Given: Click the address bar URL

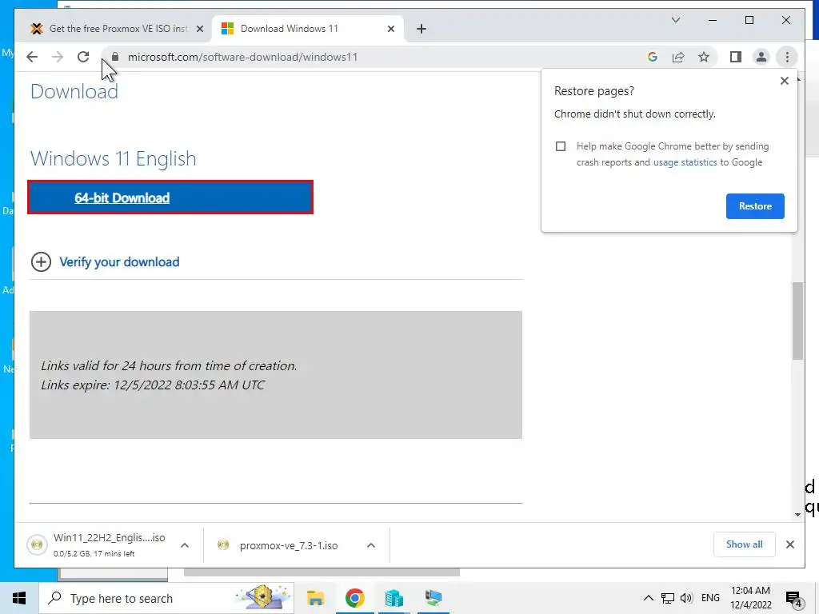Looking at the screenshot, I should [x=242, y=57].
